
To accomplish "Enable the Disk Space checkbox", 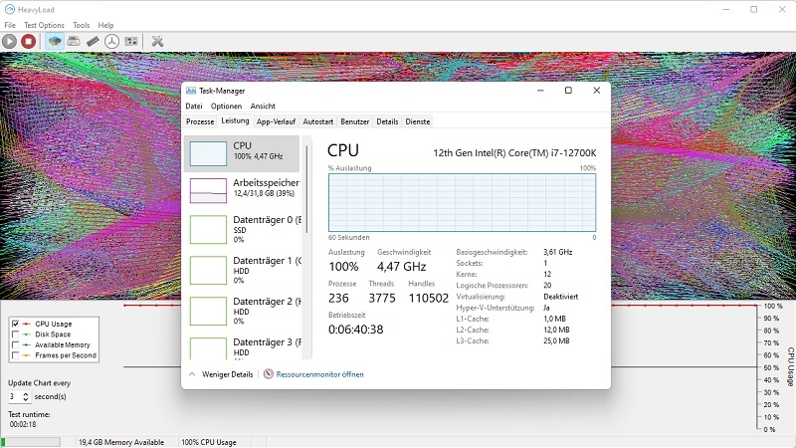I will (15, 335).
